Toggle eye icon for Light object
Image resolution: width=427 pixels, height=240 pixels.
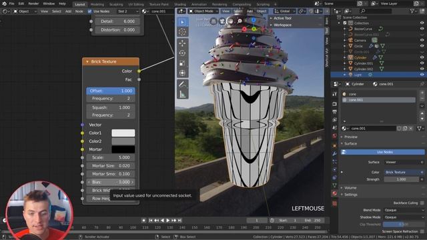click(422, 75)
